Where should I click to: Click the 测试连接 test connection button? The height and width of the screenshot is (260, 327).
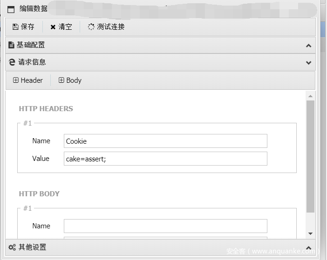point(106,27)
